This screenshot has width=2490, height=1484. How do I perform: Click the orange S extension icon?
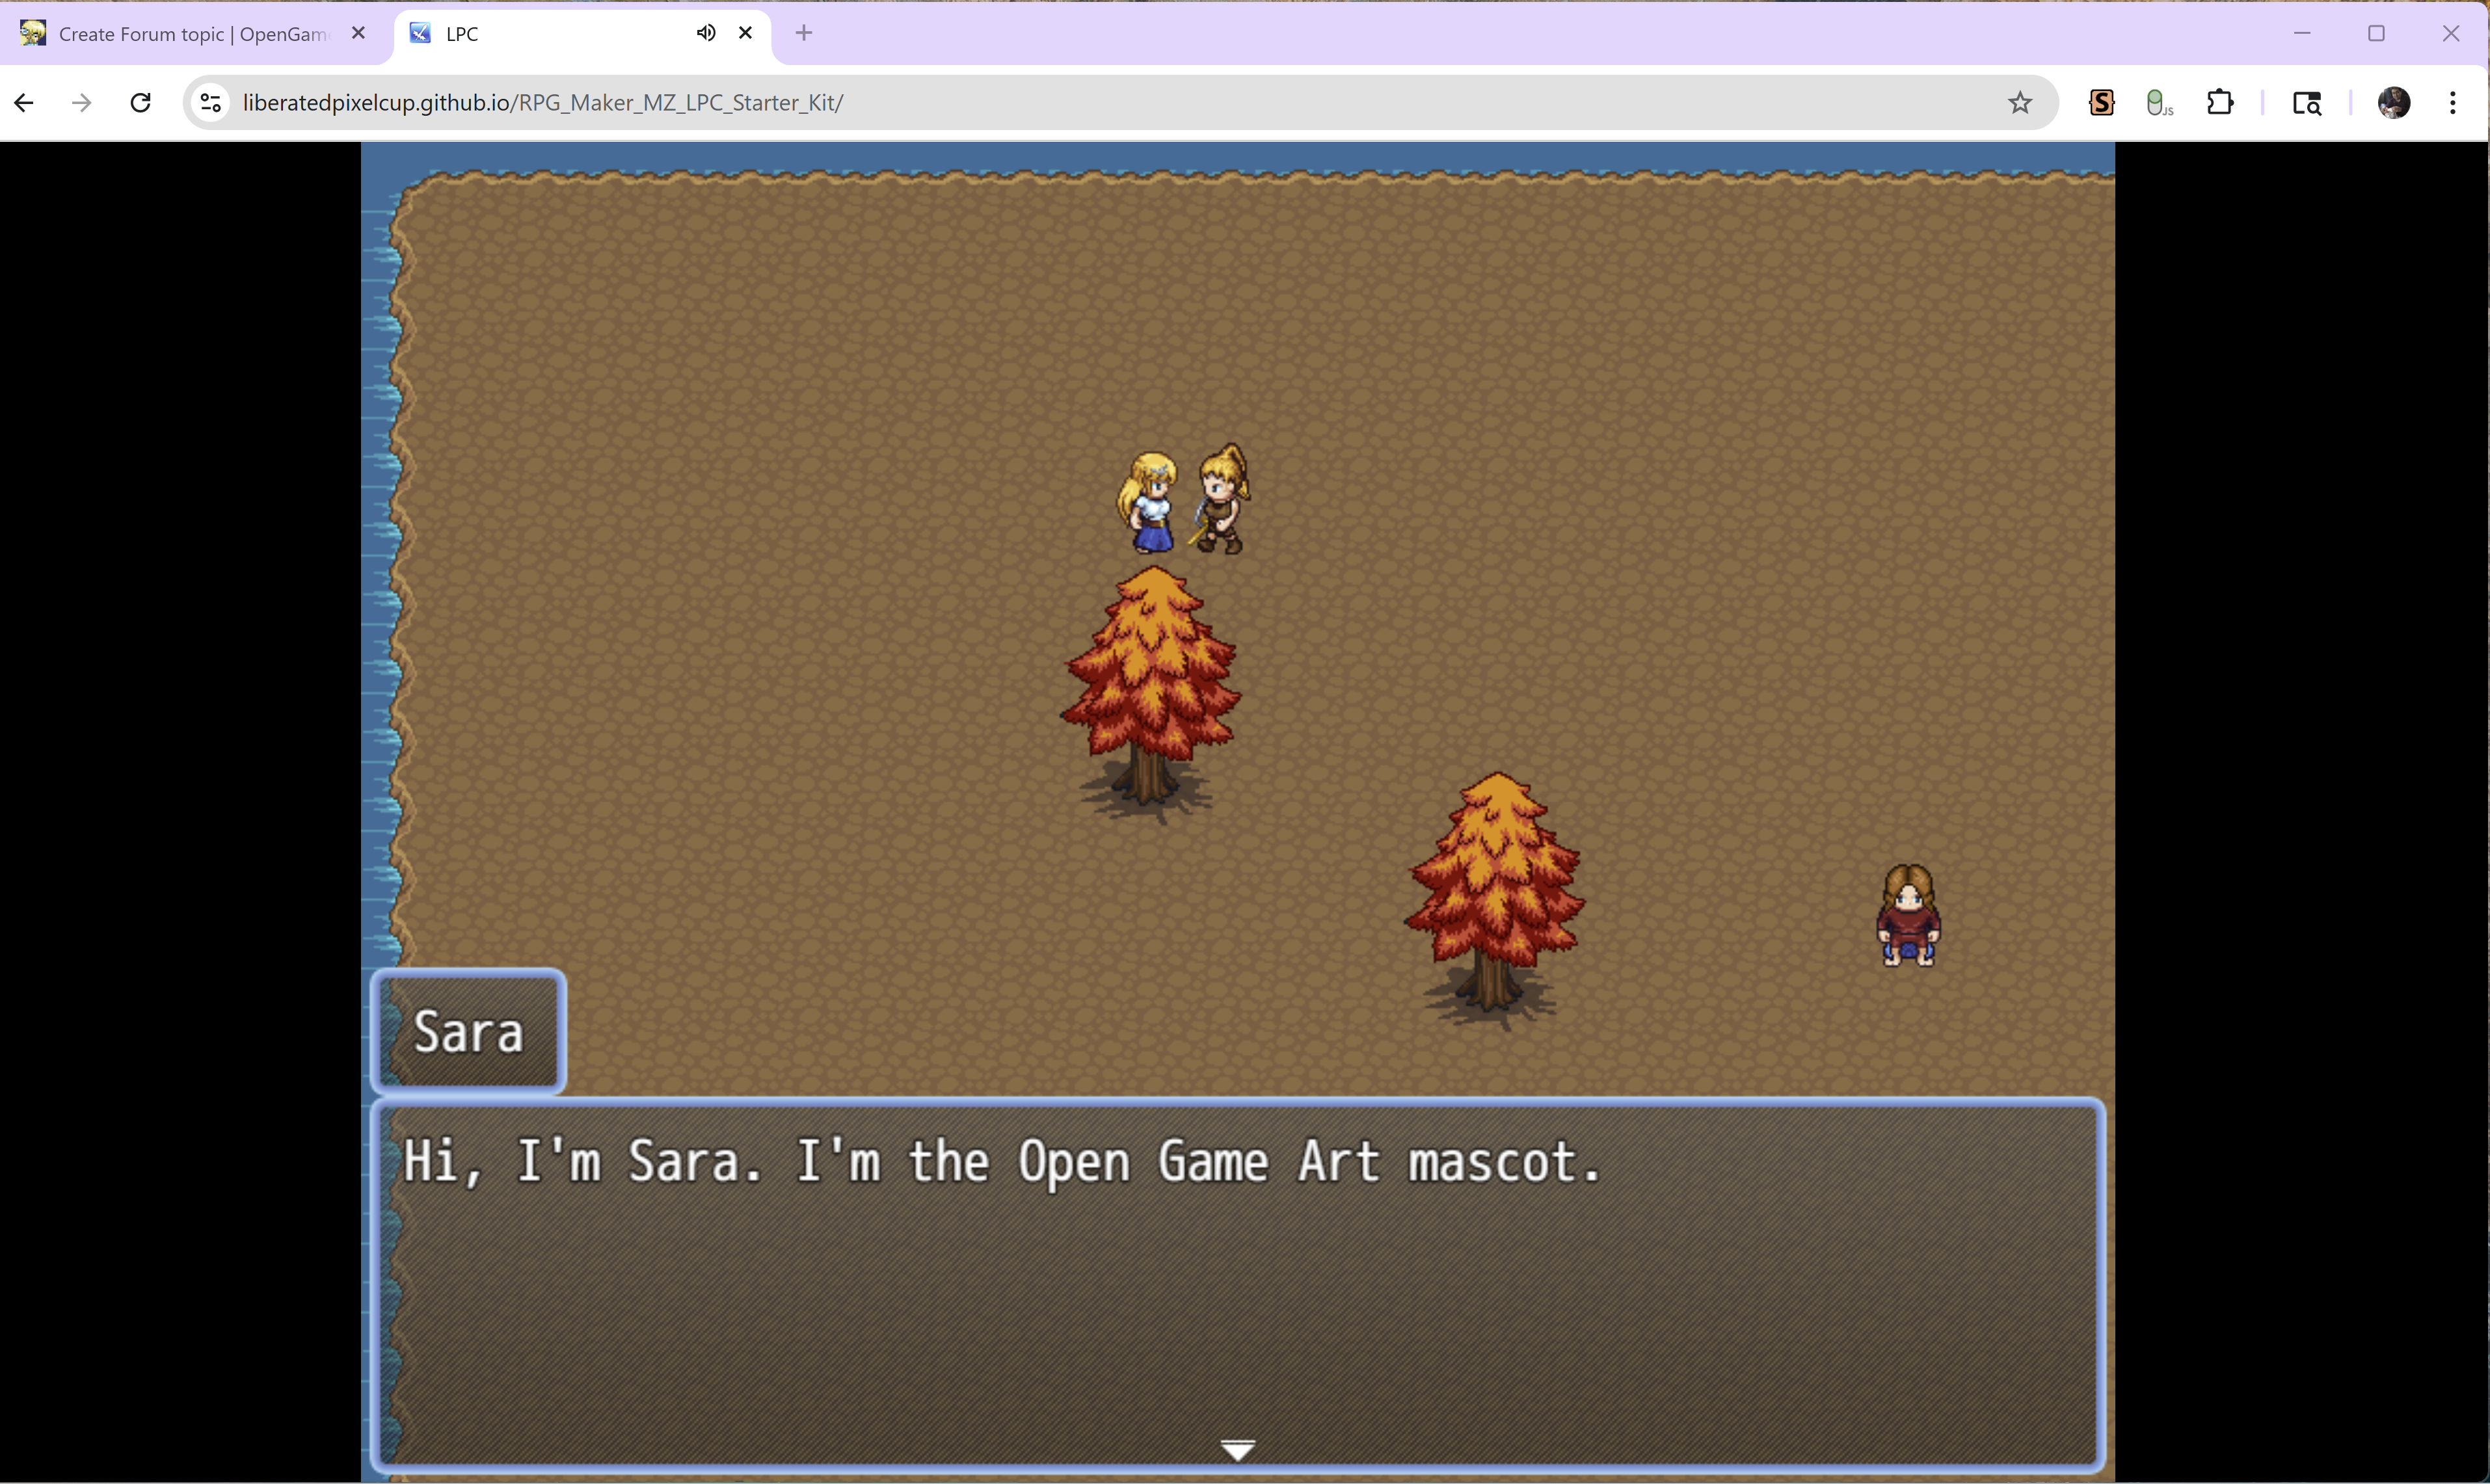[x=2101, y=103]
